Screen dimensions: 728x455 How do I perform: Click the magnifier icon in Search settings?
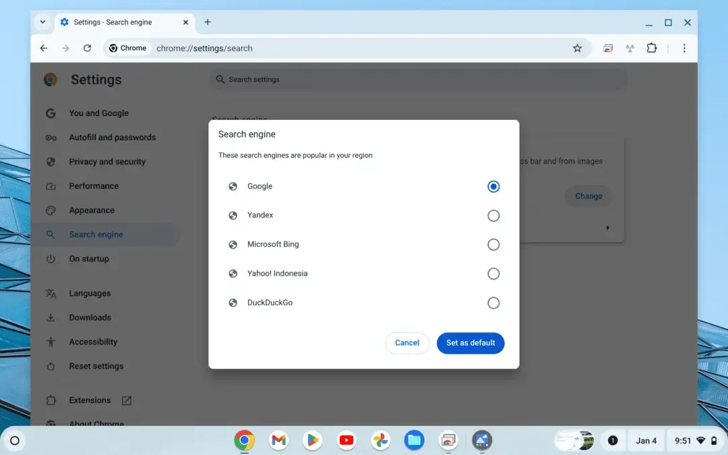pos(220,80)
